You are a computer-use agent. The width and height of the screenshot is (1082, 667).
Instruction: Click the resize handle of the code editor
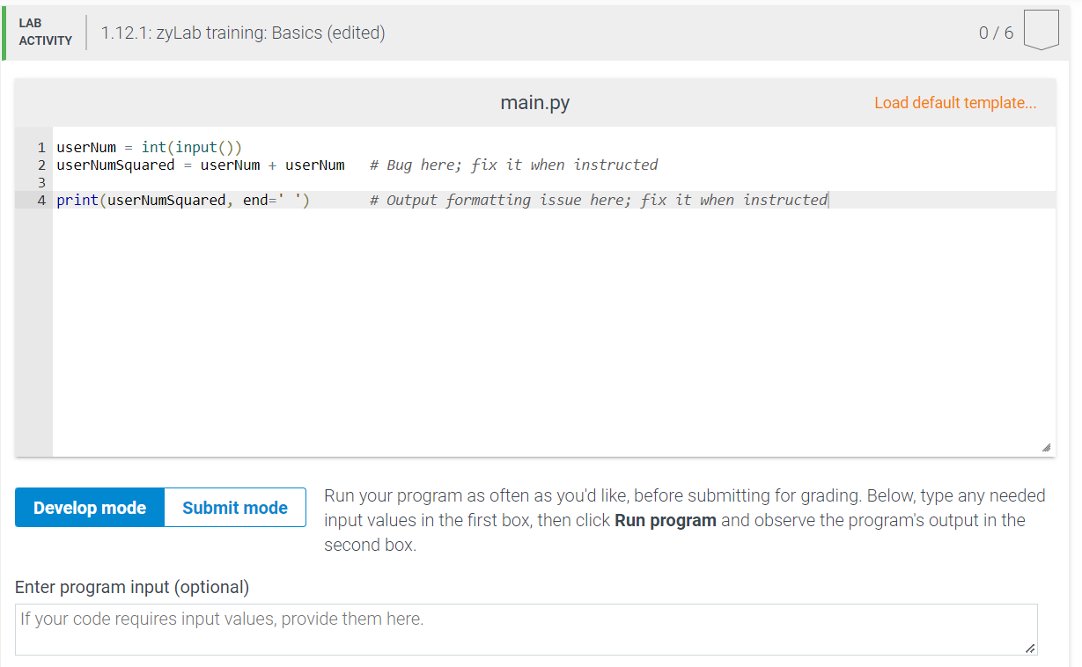tap(1047, 448)
